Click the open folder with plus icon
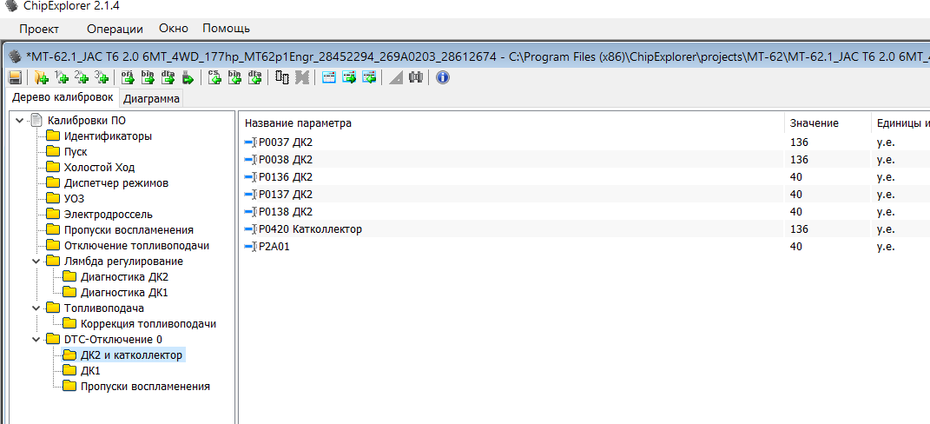930x424 pixels. tap(40, 77)
